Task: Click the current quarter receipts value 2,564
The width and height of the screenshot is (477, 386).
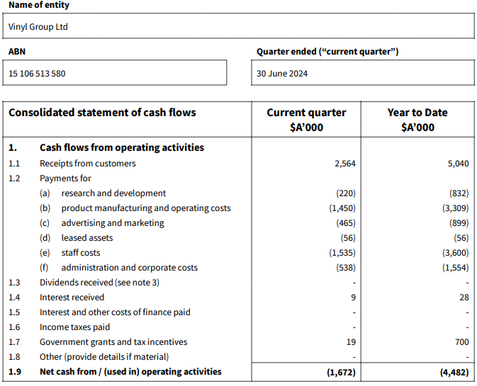Action: [344, 164]
